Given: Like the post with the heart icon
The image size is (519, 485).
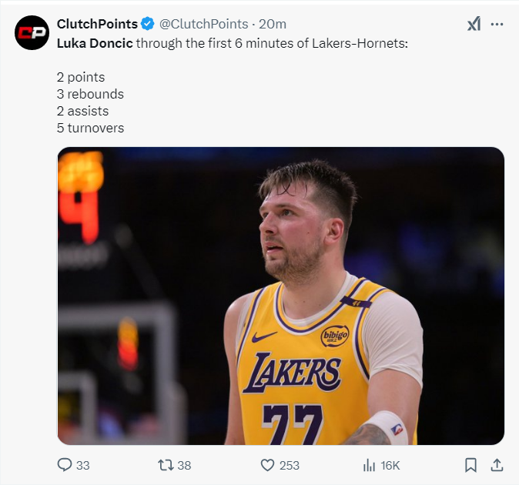Looking at the screenshot, I should click(267, 465).
